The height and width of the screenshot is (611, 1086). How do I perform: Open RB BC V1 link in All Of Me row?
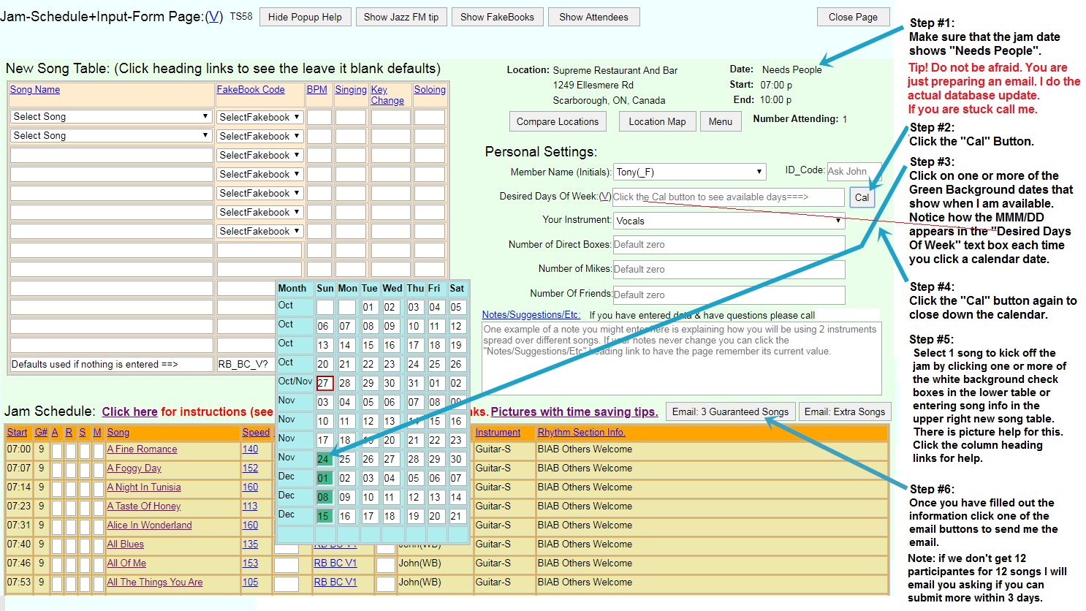click(x=335, y=563)
